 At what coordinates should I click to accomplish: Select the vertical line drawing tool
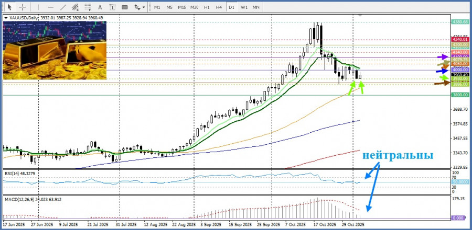(x=39, y=7)
